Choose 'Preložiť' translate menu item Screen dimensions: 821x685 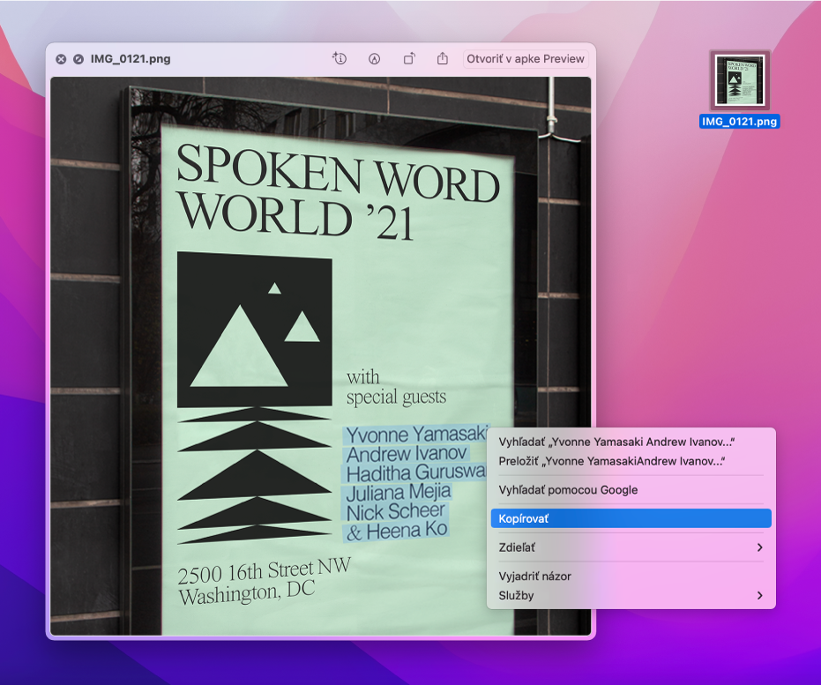[611, 461]
